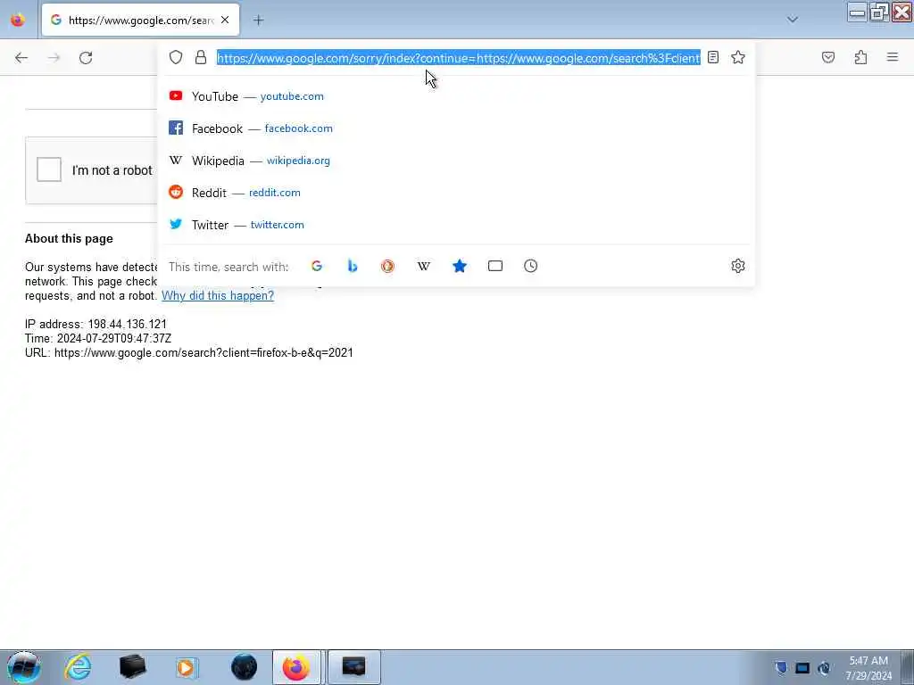
Task: Click into the selected URL address field
Action: (x=459, y=58)
